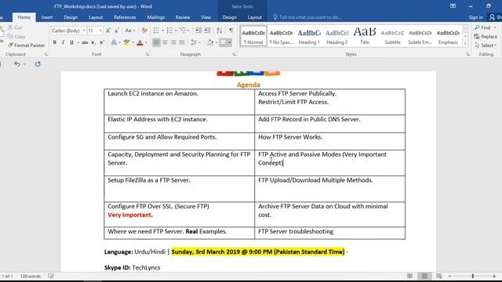Open Table Tools Layout tab

point(254,17)
